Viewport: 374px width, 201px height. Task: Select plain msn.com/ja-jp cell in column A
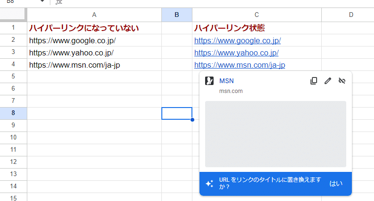tap(94, 64)
